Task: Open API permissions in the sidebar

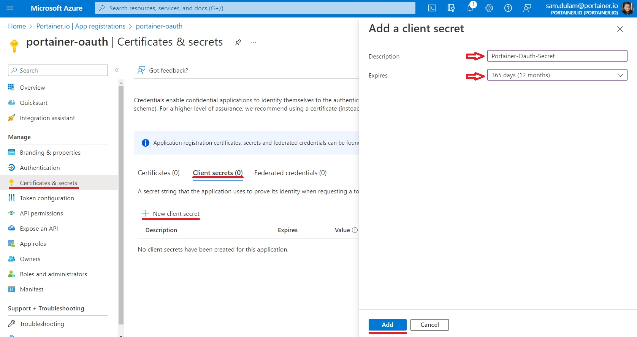Action: pyautogui.click(x=41, y=214)
